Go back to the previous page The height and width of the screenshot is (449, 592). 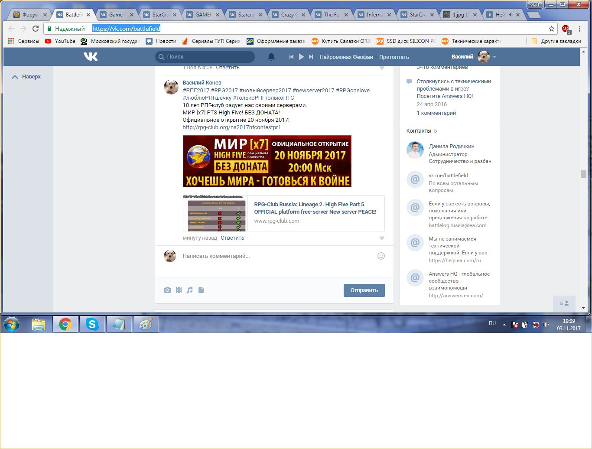[11, 29]
